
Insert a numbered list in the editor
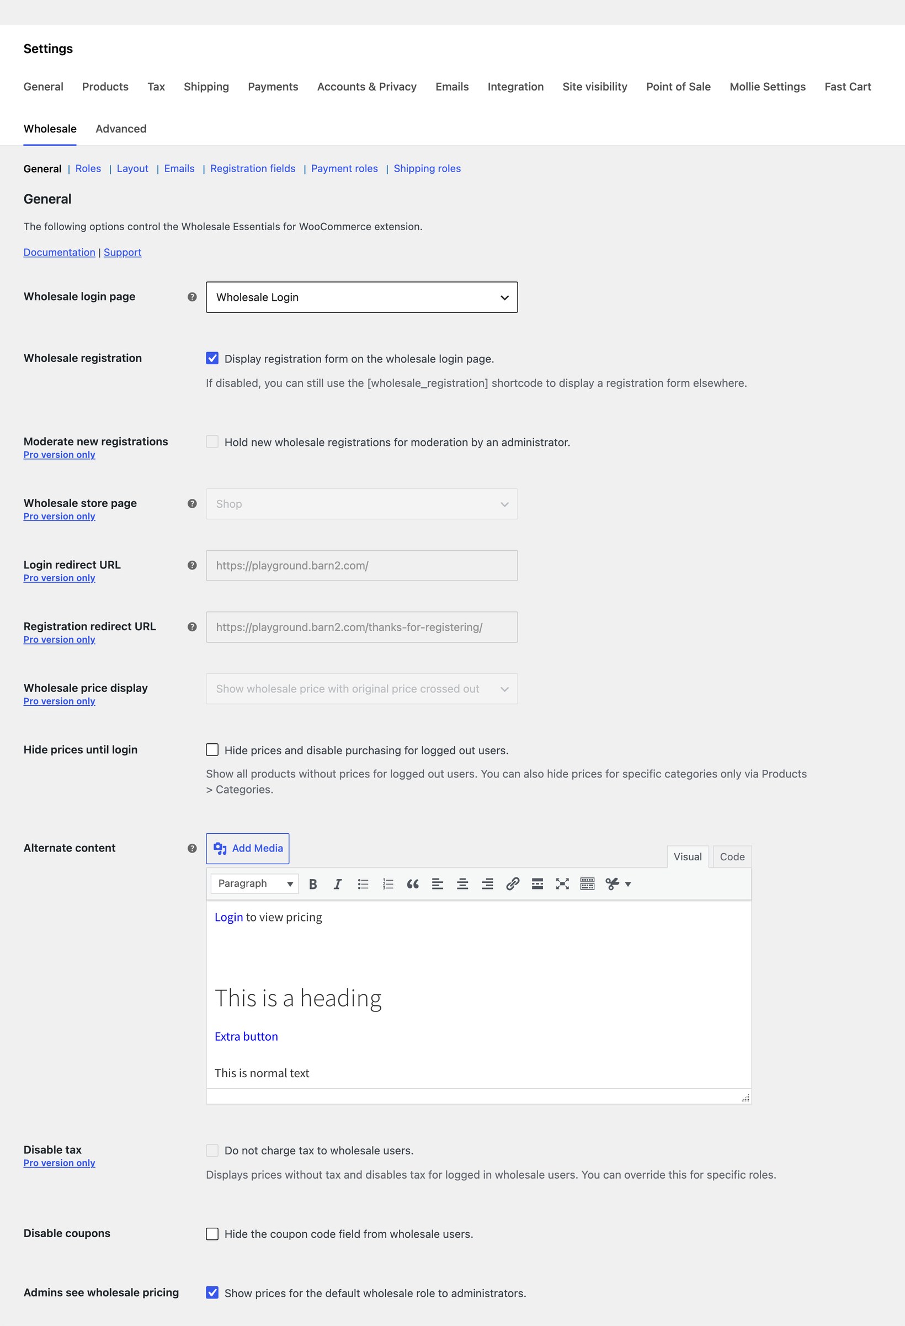point(388,884)
